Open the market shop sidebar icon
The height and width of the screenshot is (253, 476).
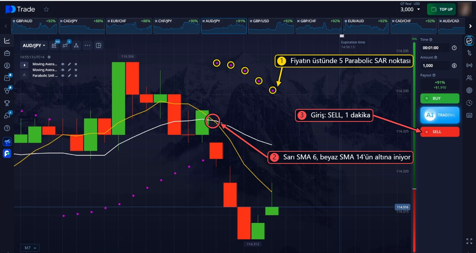coord(7,78)
